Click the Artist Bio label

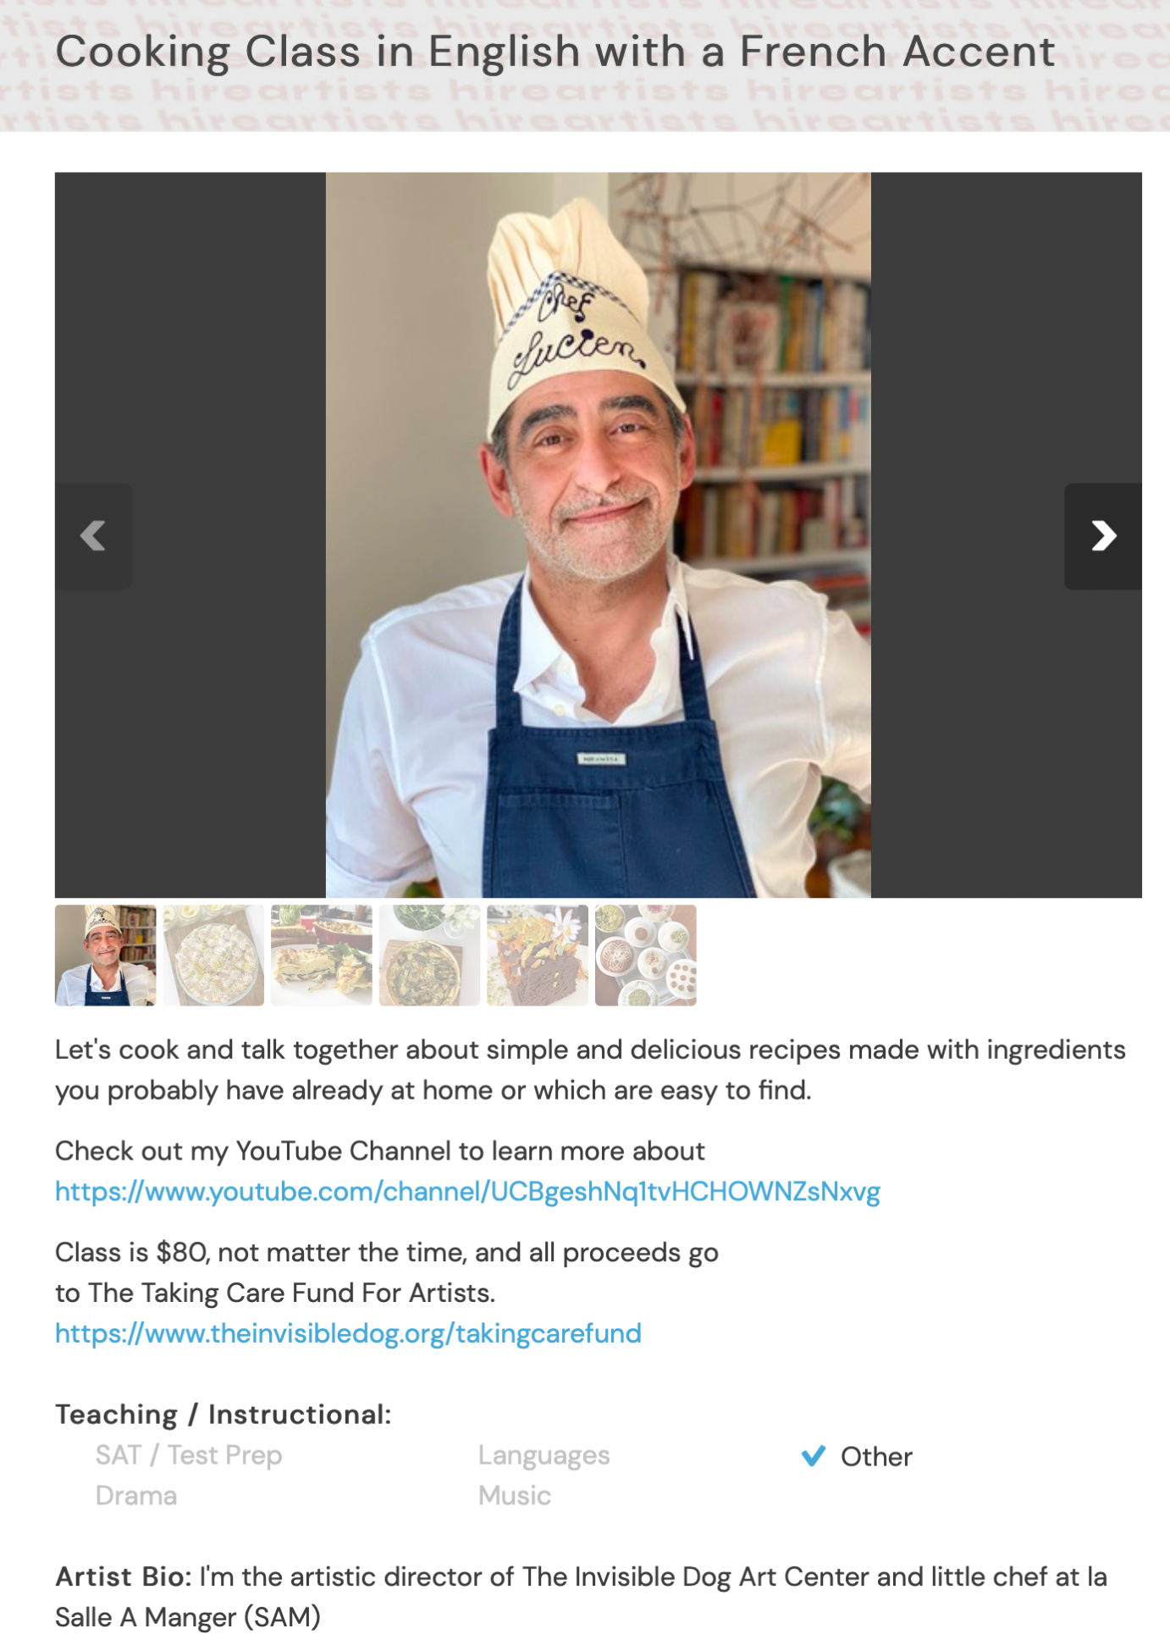click(x=124, y=1576)
